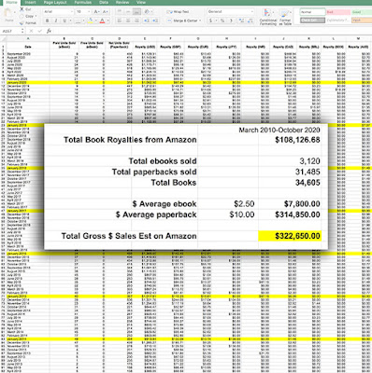Viewport: 372px width, 373px height.
Task: Decrease font size with smaller A
Action: coord(106,12)
